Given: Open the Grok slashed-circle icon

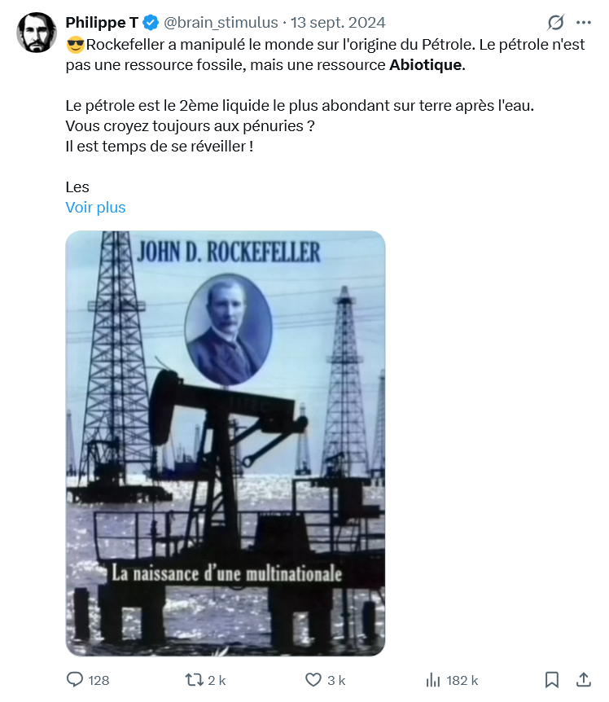Looking at the screenshot, I should 555,22.
